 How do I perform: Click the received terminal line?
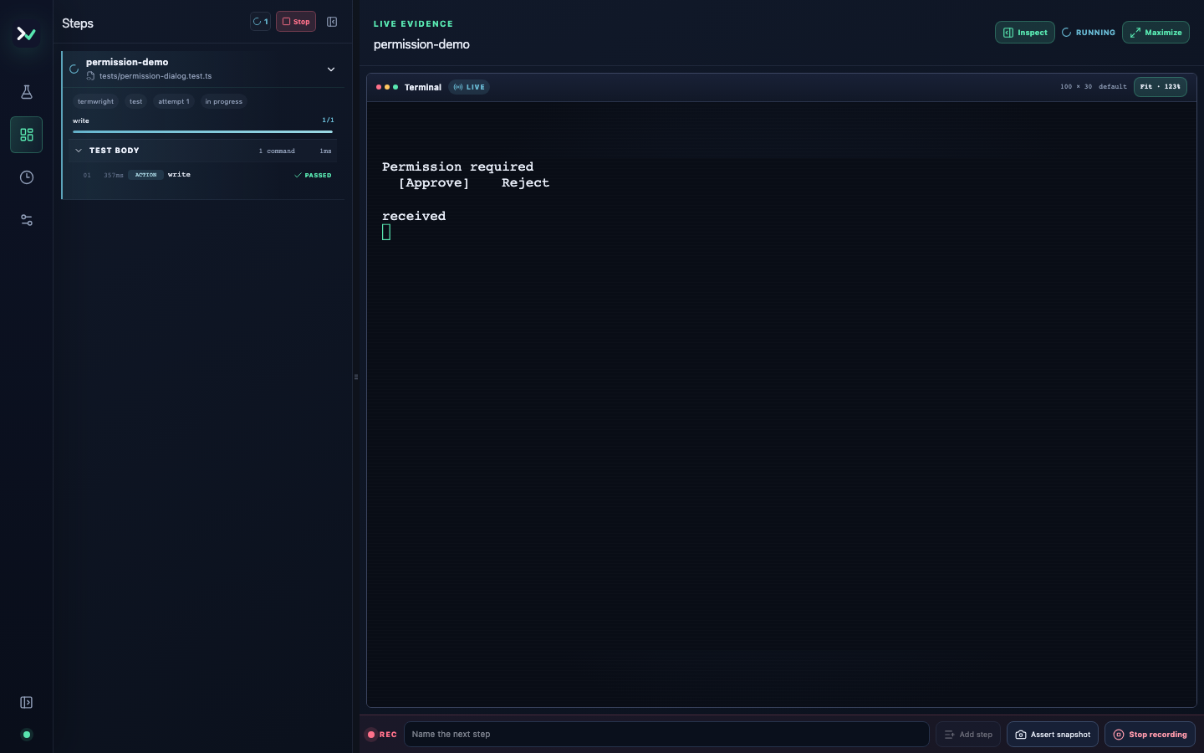[x=414, y=216]
